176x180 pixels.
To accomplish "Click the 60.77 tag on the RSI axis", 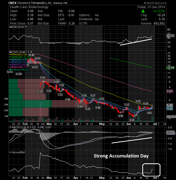I will tap(170, 36).
